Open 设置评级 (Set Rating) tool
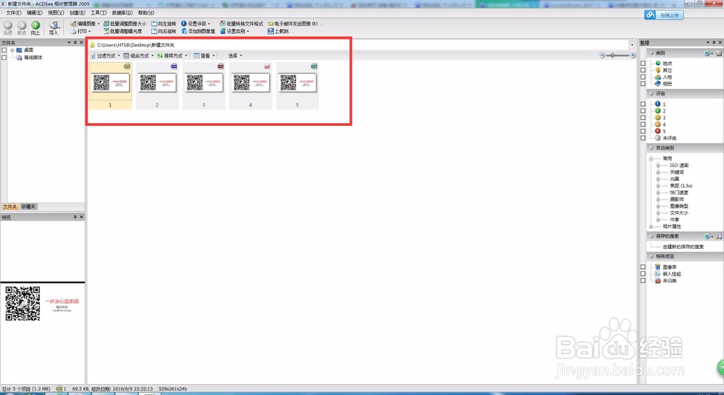The width and height of the screenshot is (724, 395). click(195, 24)
